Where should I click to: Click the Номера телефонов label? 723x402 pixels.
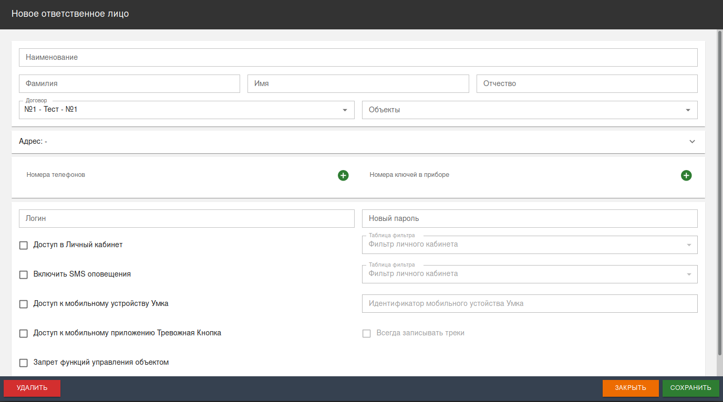[x=56, y=175]
